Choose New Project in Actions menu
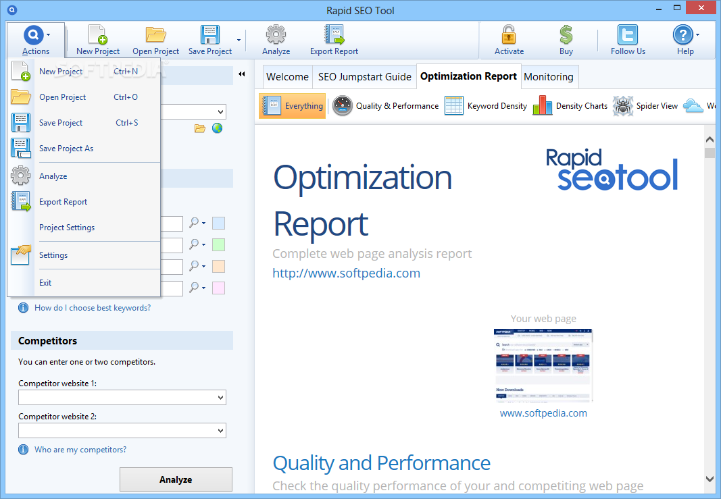The width and height of the screenshot is (721, 499). tap(84, 71)
